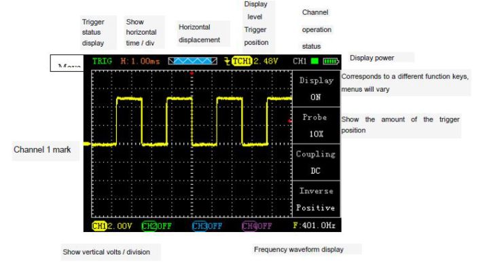Image resolution: width=489 pixels, height=266 pixels.
Task: Select the blue CH3 channel badge
Action: coord(200,226)
